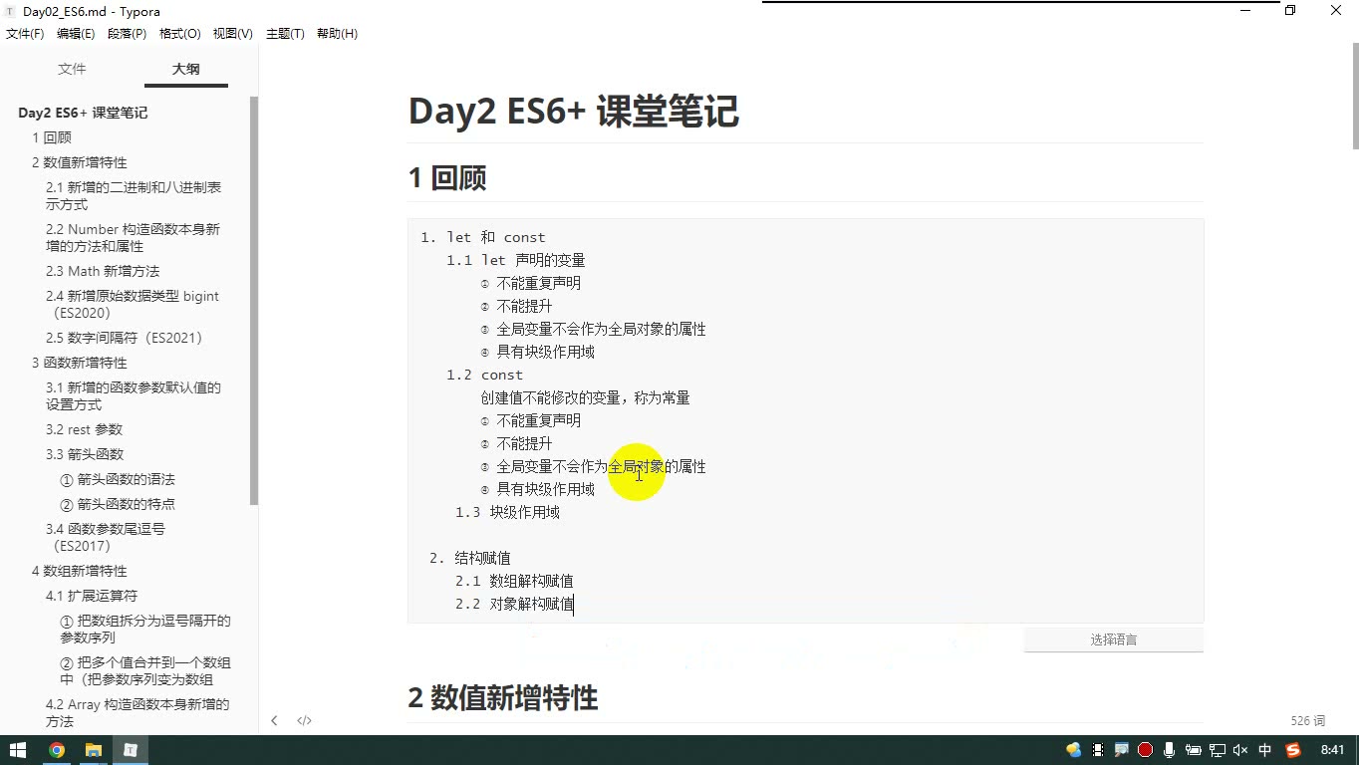Click the microphone tray icon

(1170, 750)
